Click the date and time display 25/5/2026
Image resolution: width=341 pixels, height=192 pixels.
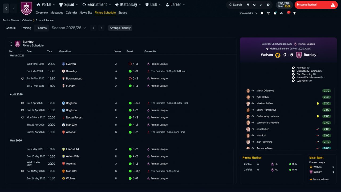coord(284,5)
